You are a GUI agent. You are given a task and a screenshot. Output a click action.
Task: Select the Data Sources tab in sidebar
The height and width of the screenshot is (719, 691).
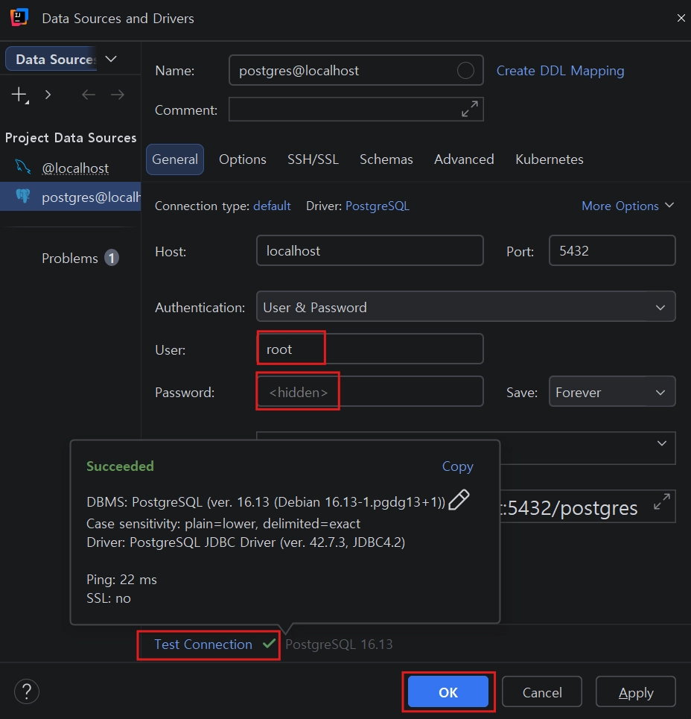point(51,59)
